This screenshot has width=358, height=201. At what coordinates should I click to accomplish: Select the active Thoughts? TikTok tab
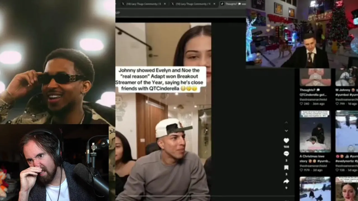pos(233,4)
